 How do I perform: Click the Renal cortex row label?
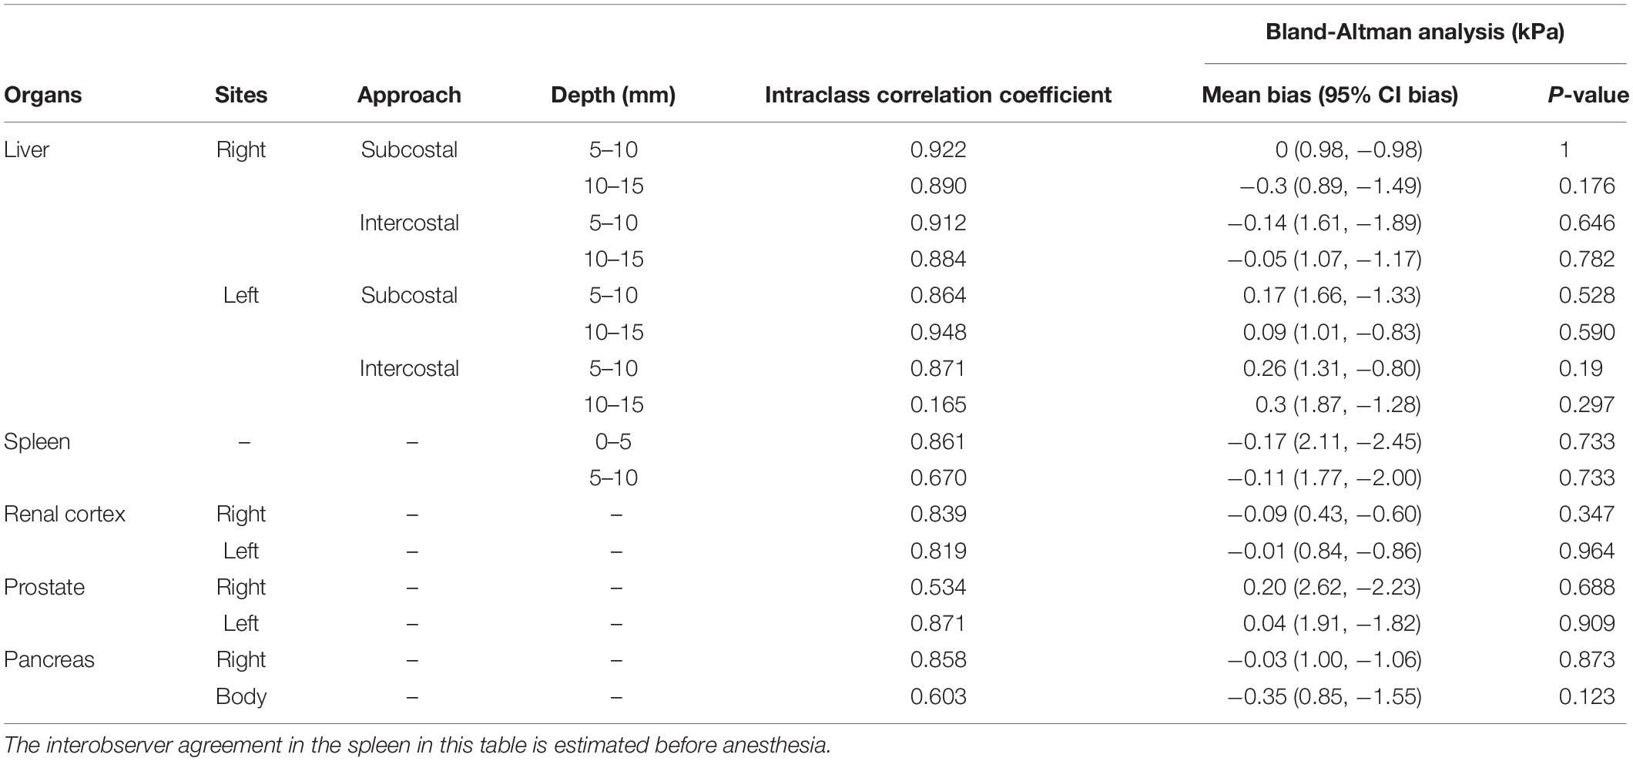[65, 514]
